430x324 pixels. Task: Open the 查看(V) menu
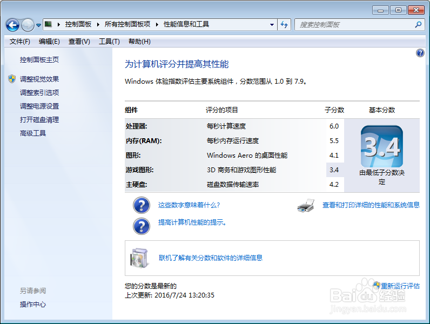coord(79,42)
